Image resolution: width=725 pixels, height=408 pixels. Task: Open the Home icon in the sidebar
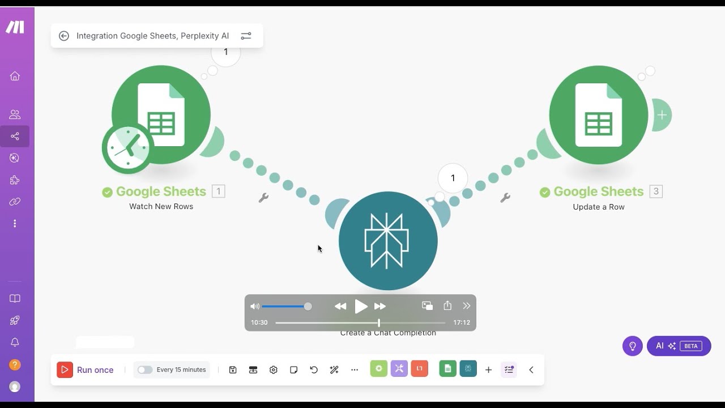[x=15, y=76]
